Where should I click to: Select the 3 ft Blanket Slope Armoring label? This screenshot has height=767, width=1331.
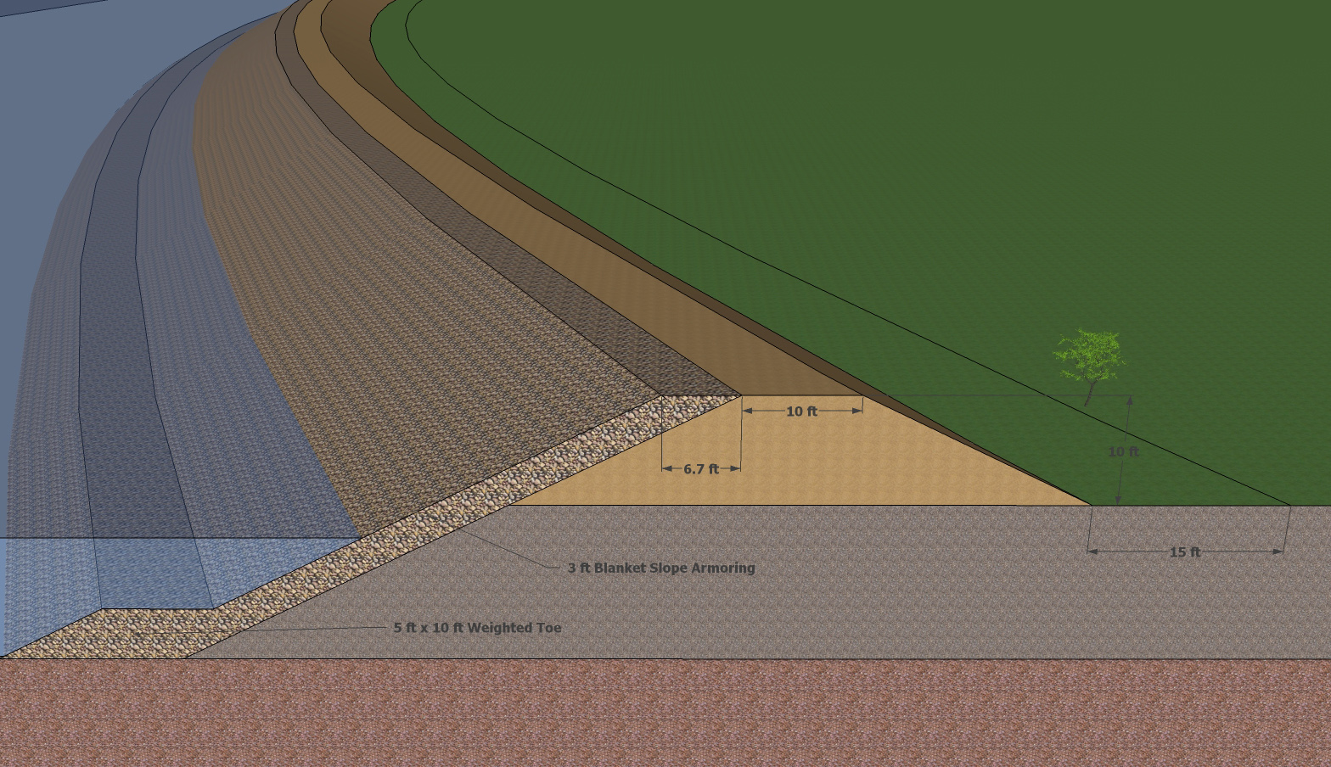coord(661,568)
